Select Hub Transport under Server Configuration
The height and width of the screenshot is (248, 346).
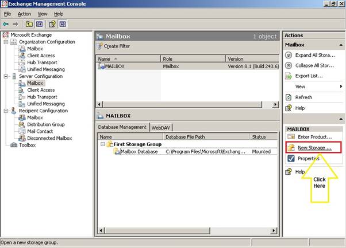(42, 97)
